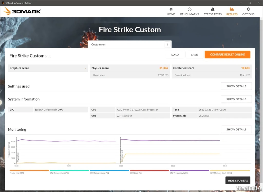Click the orange Frame rate color bar
Image resolution: width=263 pixels, height=192 pixels.
coord(29,170)
